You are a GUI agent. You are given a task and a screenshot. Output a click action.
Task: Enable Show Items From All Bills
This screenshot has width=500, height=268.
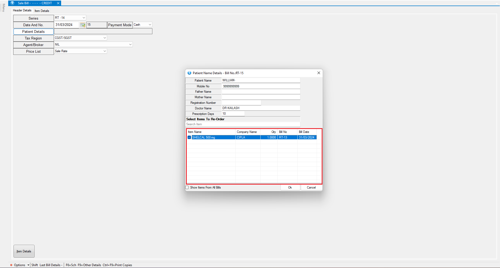tap(187, 187)
